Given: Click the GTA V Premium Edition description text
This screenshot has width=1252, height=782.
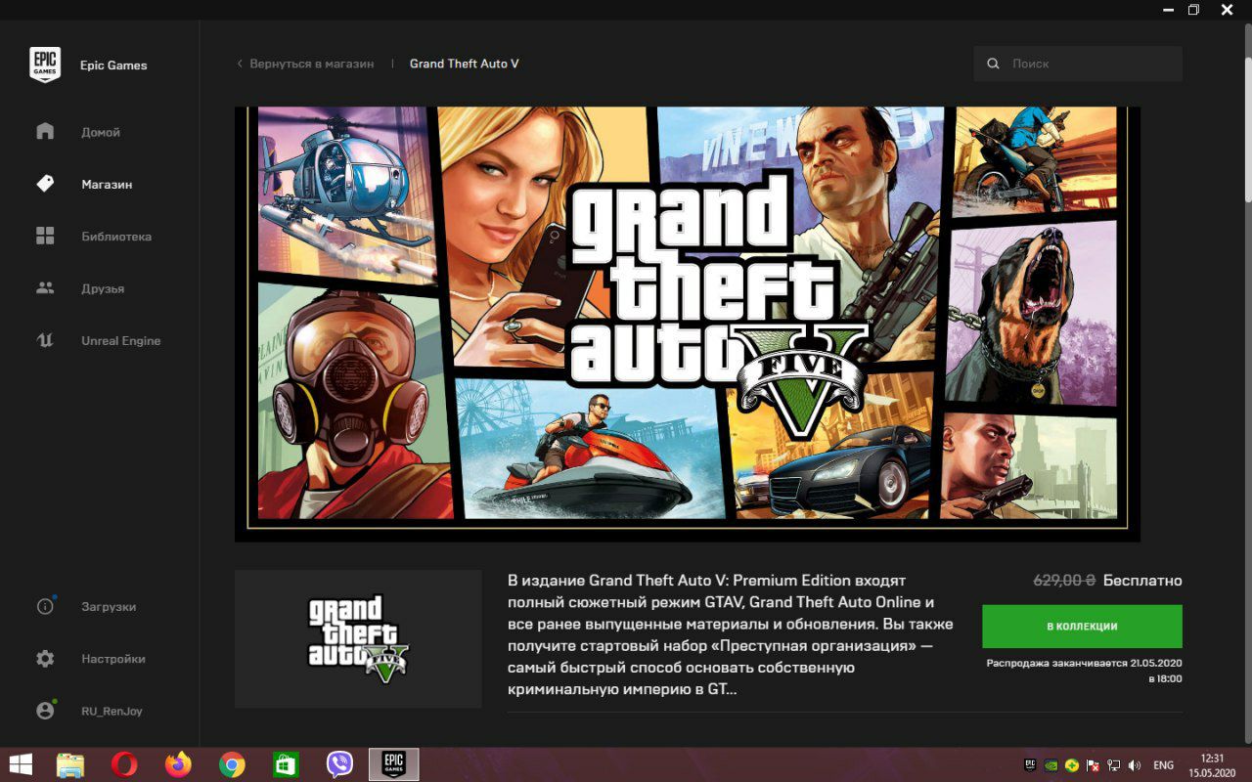Looking at the screenshot, I should click(730, 635).
